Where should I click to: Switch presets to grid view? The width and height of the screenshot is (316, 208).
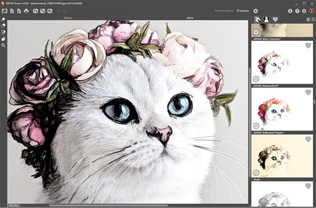coord(313,19)
